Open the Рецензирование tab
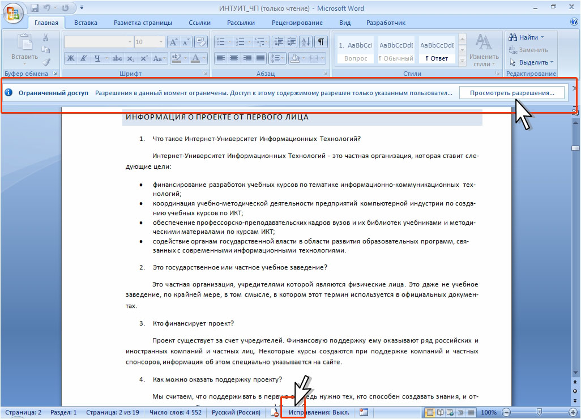This screenshot has width=581, height=419. (x=297, y=23)
